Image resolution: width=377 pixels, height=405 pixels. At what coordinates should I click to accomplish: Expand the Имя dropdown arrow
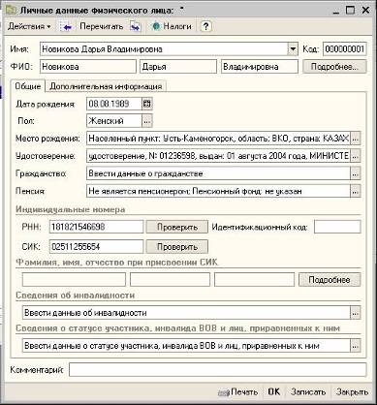coord(293,49)
